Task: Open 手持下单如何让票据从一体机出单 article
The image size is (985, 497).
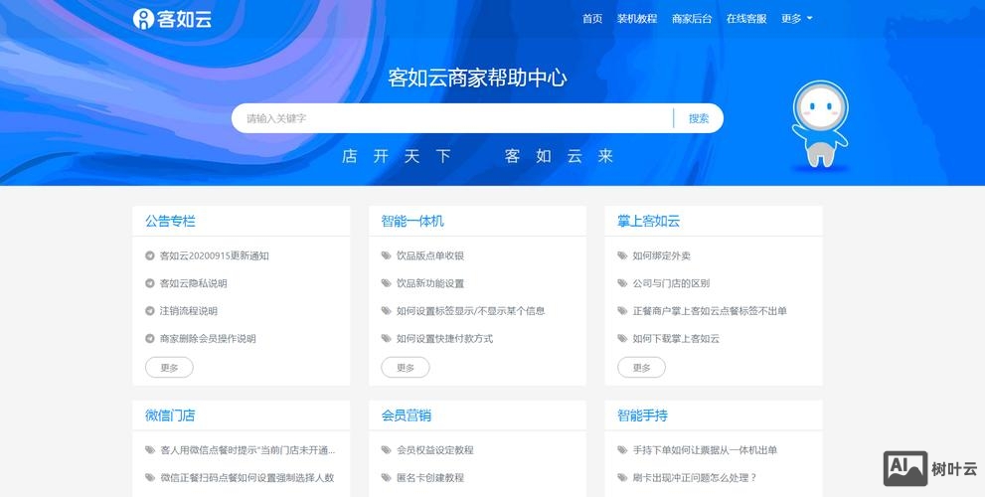Action: (x=705, y=450)
